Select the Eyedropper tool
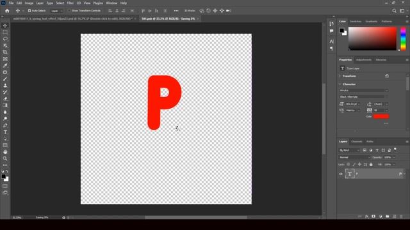This screenshot has width=410, height=230. coord(5,65)
